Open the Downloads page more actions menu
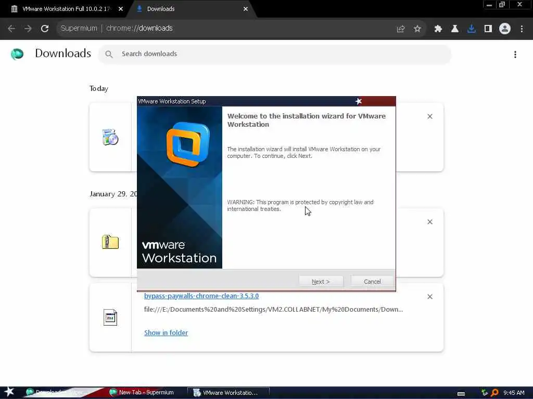The height and width of the screenshot is (399, 533). 515,54
